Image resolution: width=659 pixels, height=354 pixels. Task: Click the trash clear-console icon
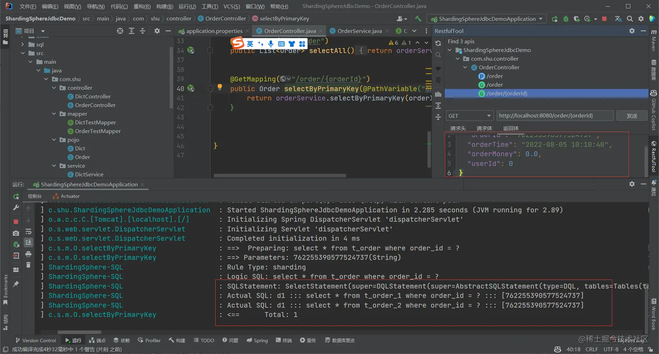click(x=28, y=265)
